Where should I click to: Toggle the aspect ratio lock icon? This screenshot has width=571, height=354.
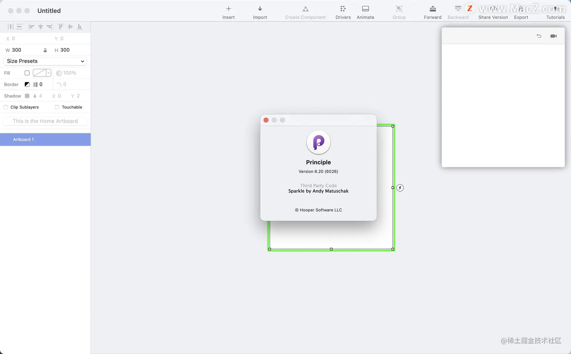[x=45, y=50]
